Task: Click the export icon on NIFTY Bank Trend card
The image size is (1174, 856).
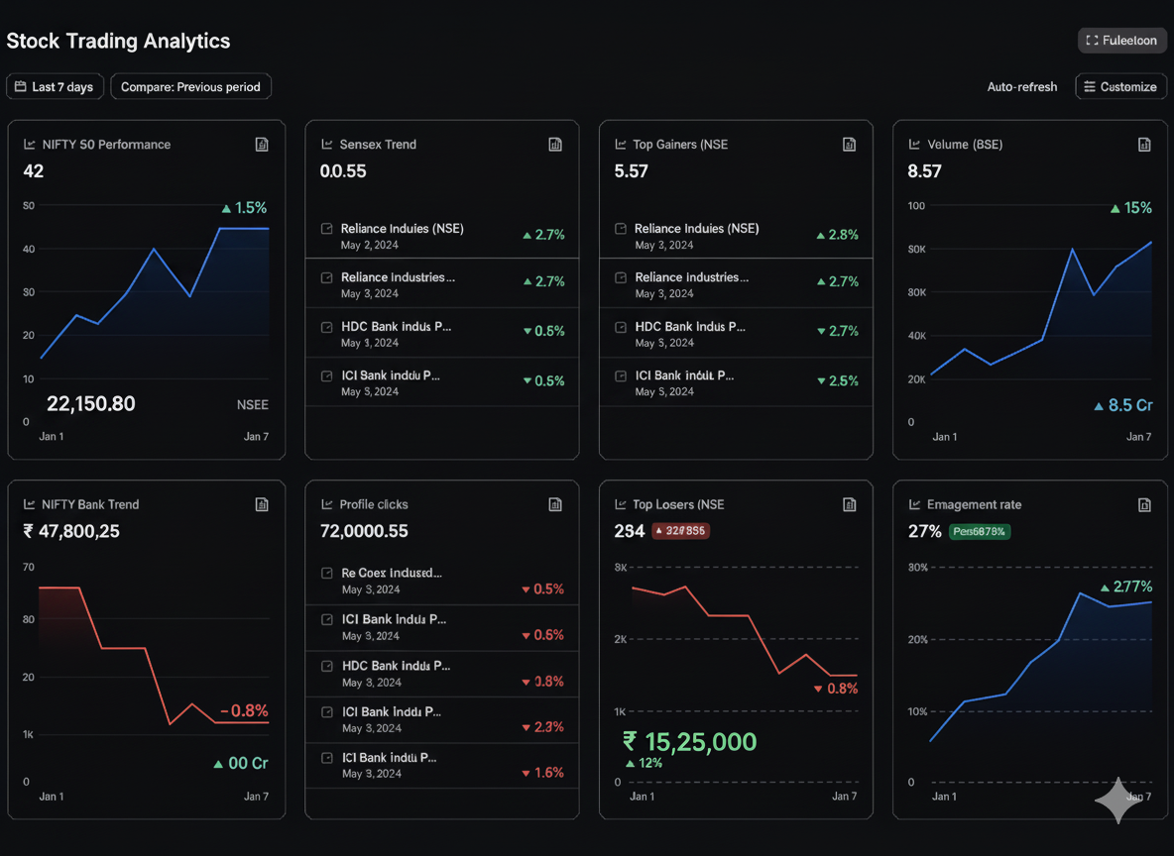Action: 262,504
